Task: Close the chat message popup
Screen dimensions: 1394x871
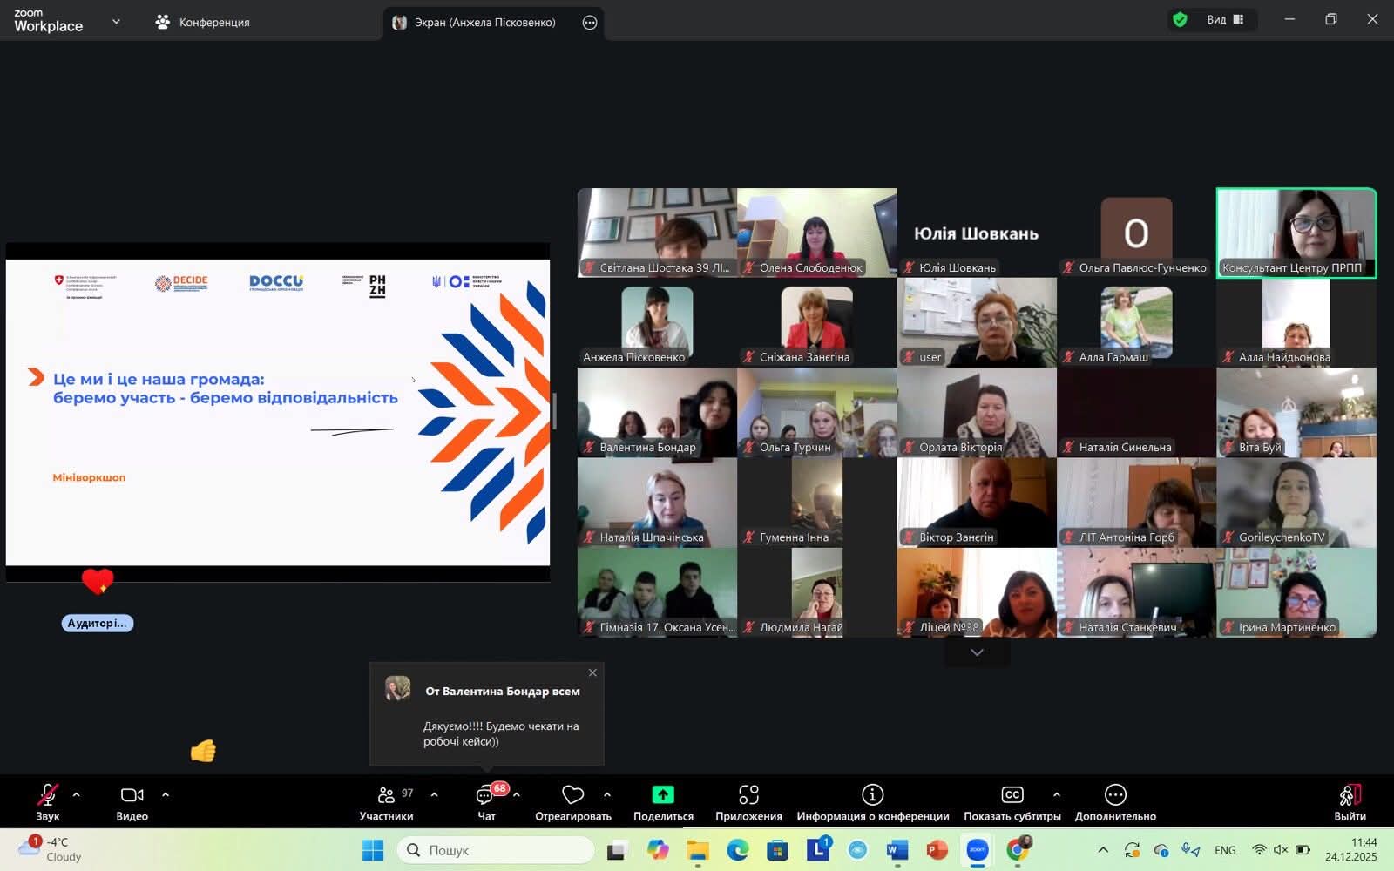Action: 592,672
